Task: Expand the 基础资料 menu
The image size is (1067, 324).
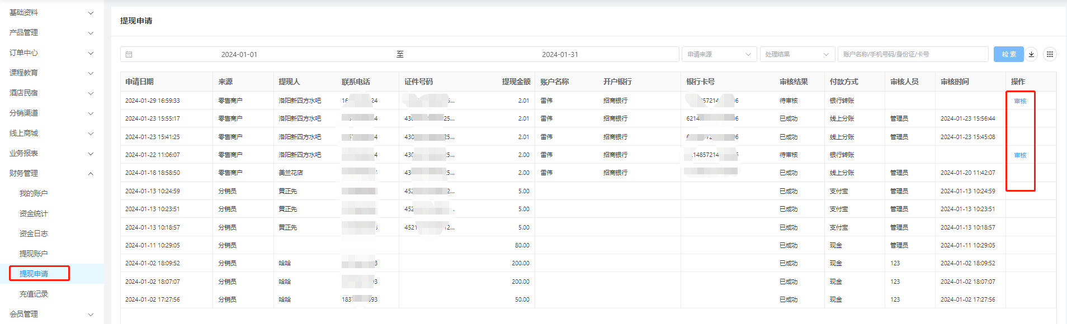Action: (x=51, y=12)
